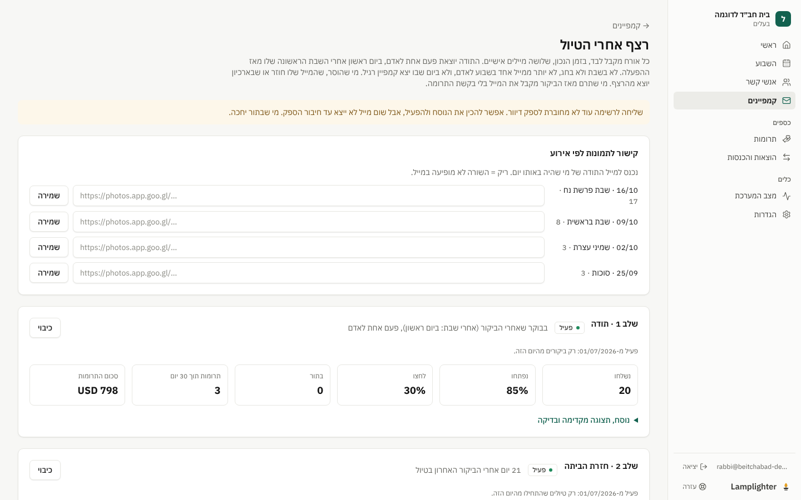
Task: Open השבוע in the sidebar
Action: [x=734, y=63]
